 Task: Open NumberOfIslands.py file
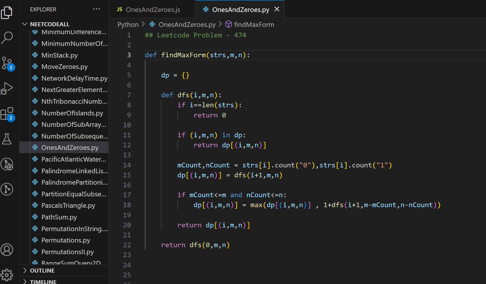[x=72, y=113]
